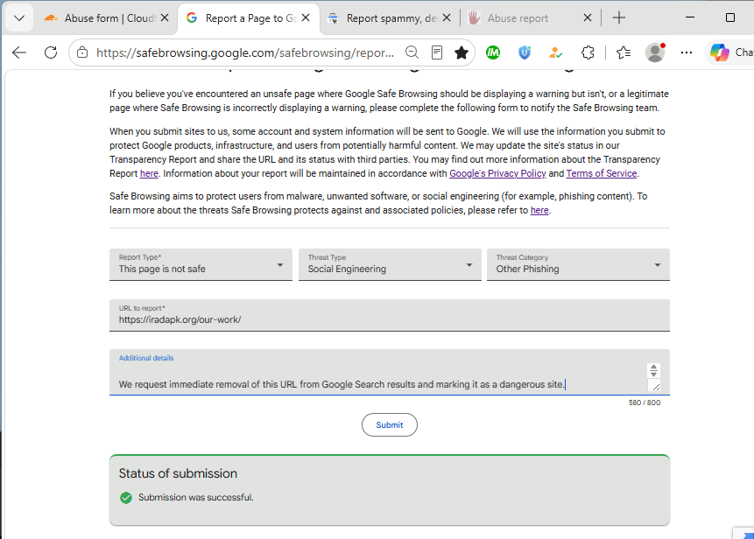Image resolution: width=754 pixels, height=539 pixels.
Task: Click the browser back arrow
Action: tap(19, 52)
